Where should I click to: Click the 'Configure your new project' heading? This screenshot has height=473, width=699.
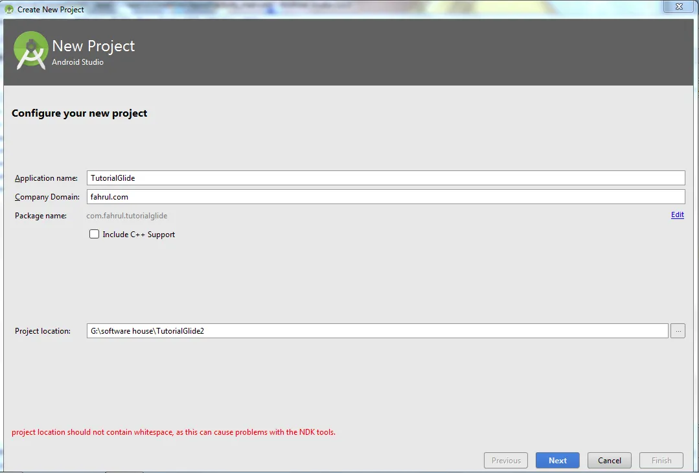79,113
